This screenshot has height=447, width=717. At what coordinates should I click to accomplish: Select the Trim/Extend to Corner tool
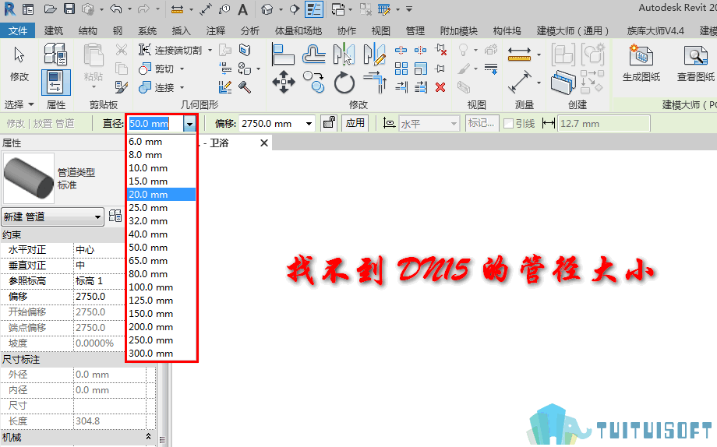coord(375,83)
